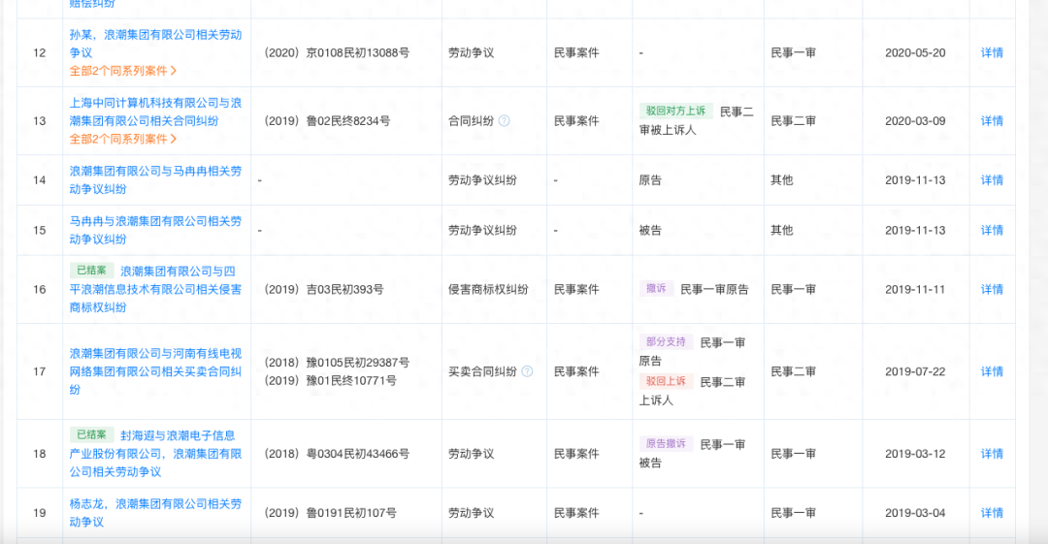This screenshot has width=1048, height=544.
Task: Select date 2020-05-20 in row 12
Action: [915, 52]
